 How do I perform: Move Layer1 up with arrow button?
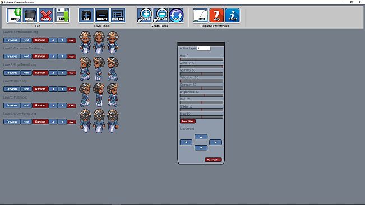coord(53,40)
